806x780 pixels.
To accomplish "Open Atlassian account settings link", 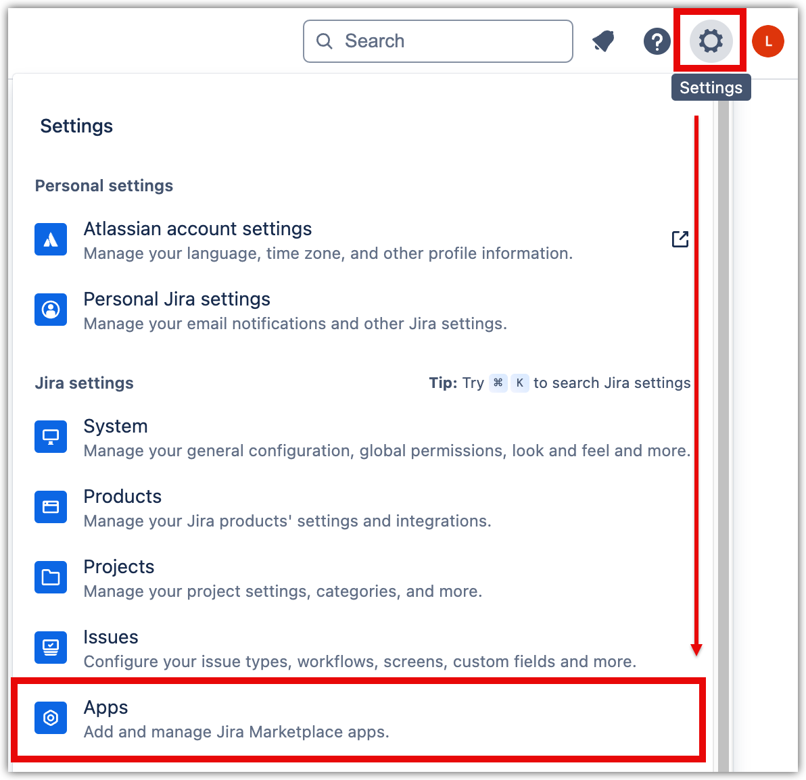I will (197, 229).
